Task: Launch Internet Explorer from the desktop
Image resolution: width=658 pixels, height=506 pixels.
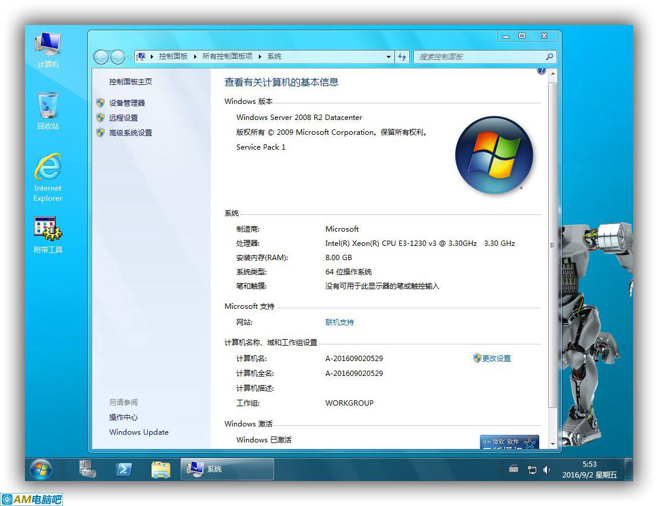Action: click(x=48, y=177)
